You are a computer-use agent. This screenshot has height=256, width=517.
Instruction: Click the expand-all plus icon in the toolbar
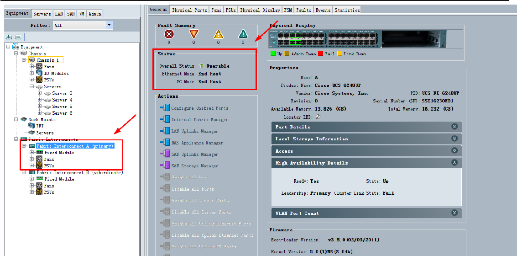[x=9, y=37]
